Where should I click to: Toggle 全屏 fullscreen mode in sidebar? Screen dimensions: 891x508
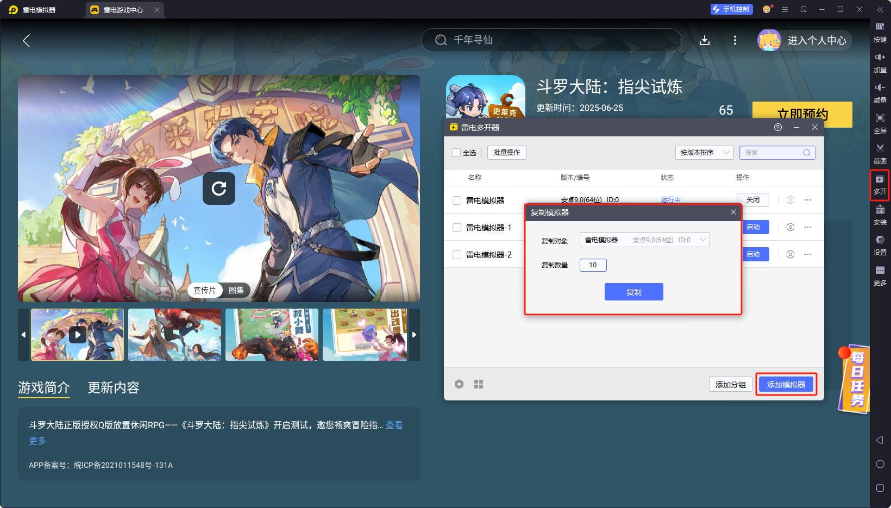880,123
